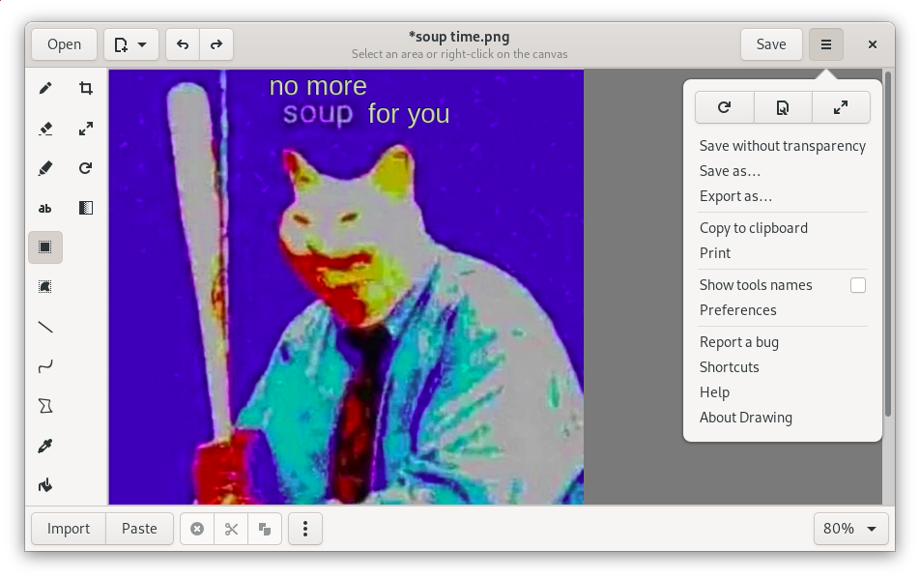Click the cat image on canvas
Viewport: 920px width, 579px height.
(346, 287)
